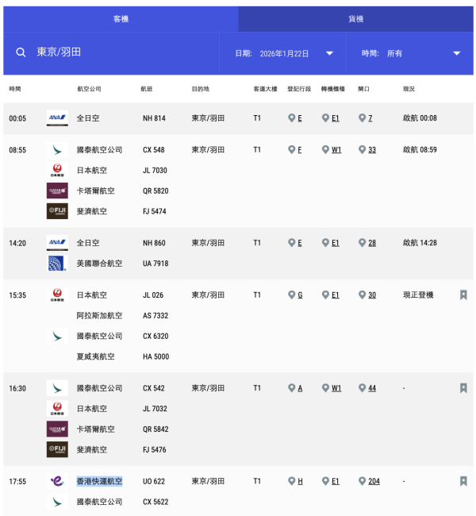
Task: Click the 現況 column header
Action: pos(409,89)
